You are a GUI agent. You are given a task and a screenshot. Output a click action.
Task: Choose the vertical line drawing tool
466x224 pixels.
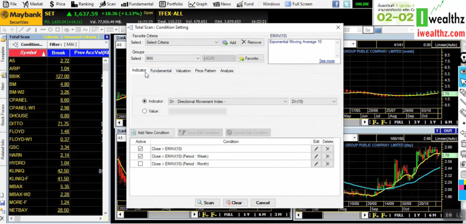click(x=36, y=29)
